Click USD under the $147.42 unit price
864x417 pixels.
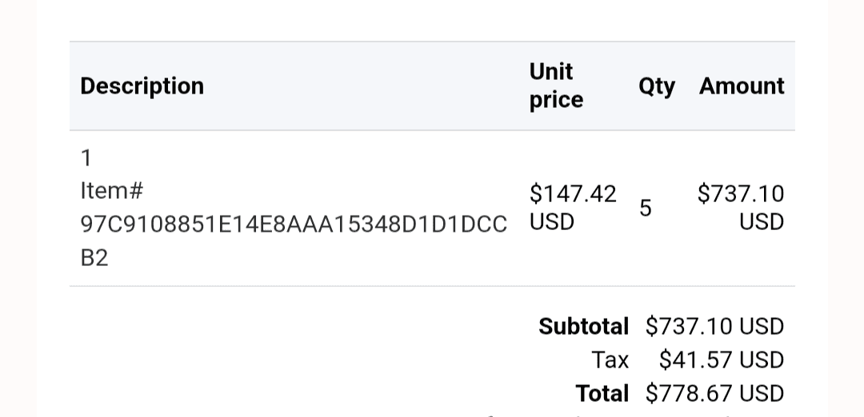point(552,221)
